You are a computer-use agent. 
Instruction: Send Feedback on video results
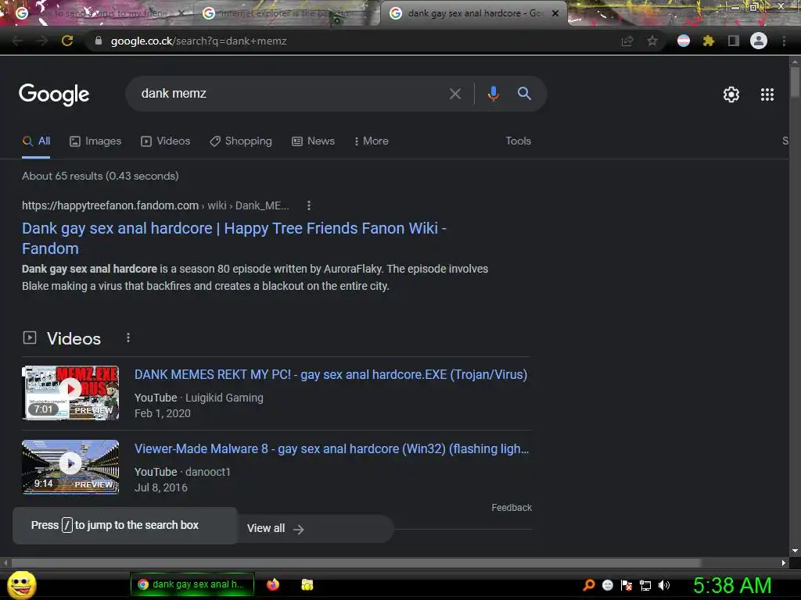512,508
